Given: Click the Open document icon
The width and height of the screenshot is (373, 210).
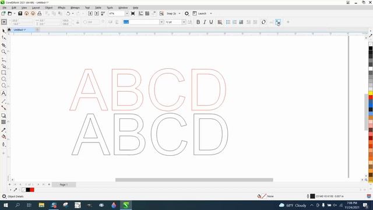Looking at the screenshot, I should tap(10, 13).
